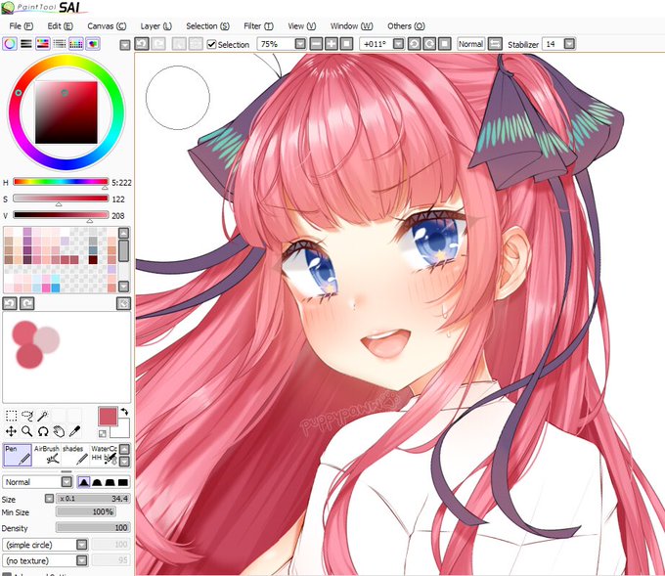Select the hand pan tool
Image resolution: width=665 pixels, height=576 pixels.
(x=59, y=431)
